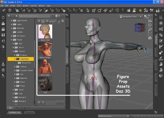Select the My Library folder
Screen dimensions: 164x118
21,36
